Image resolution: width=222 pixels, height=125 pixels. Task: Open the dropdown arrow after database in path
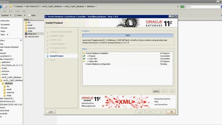(x=96, y=7)
